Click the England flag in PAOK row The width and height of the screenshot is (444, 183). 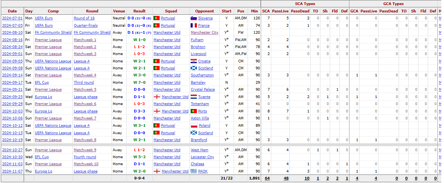157,171
